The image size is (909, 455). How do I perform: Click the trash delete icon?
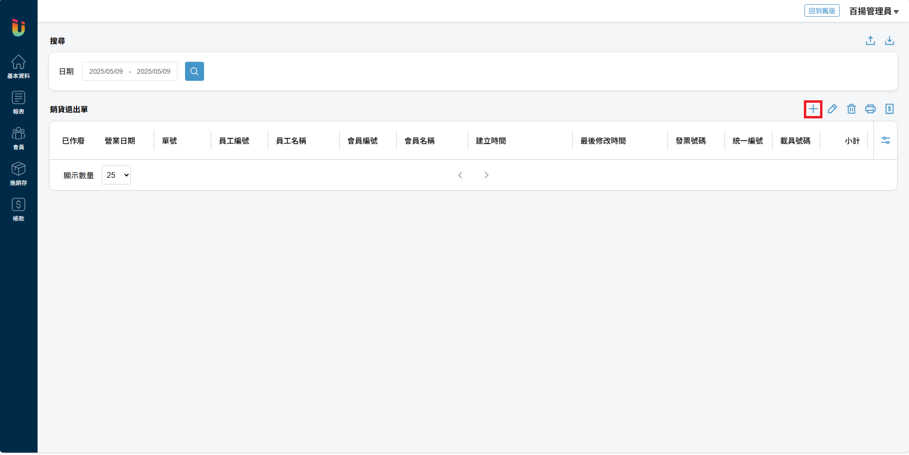tap(851, 109)
